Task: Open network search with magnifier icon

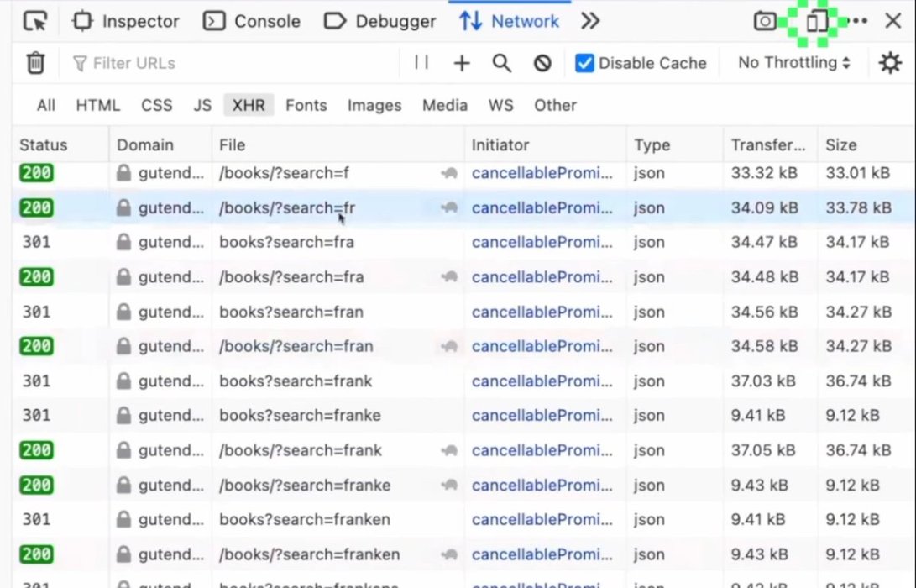Action: (x=502, y=63)
